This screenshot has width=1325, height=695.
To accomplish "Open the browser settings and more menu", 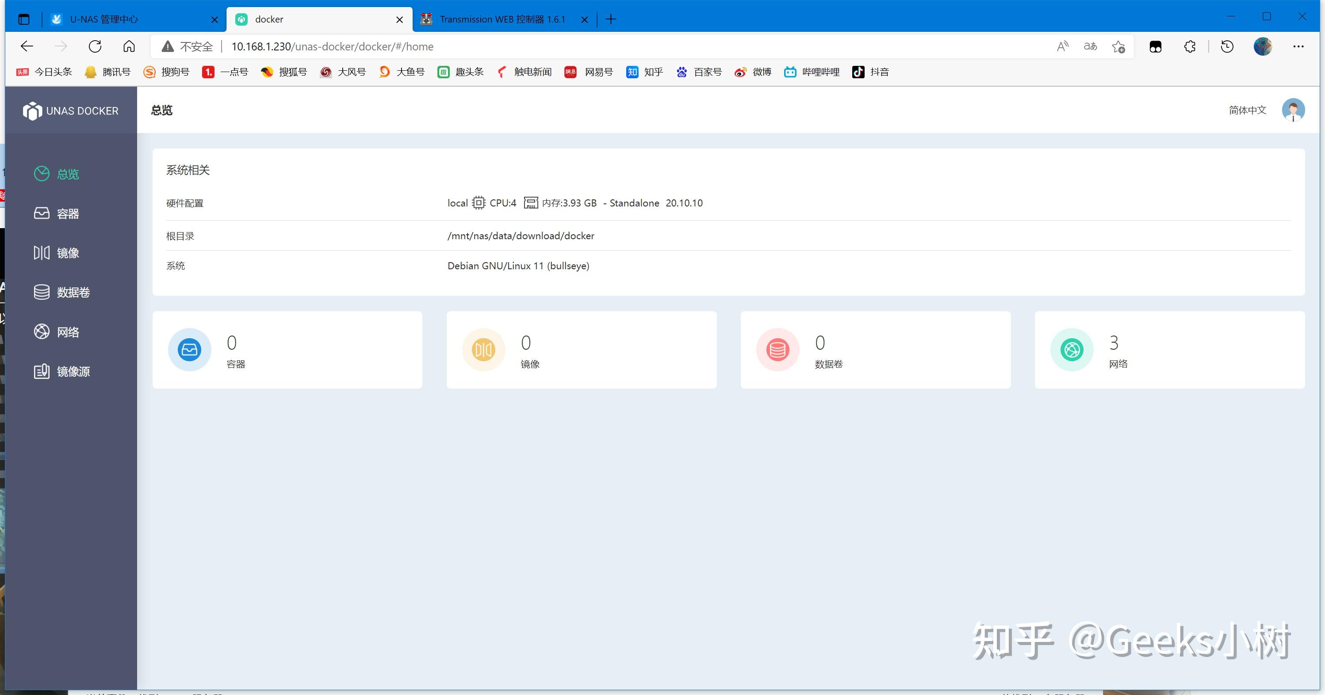I will point(1298,46).
